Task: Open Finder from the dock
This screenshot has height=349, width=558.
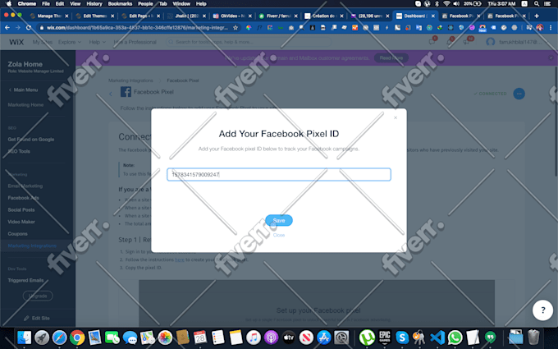Action: (x=24, y=338)
